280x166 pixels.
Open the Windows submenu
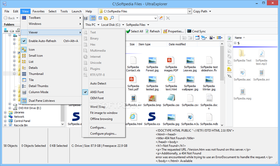point(51,24)
